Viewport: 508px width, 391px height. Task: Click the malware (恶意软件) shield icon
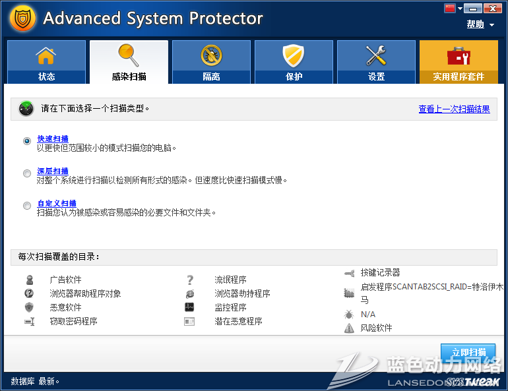(x=29, y=308)
